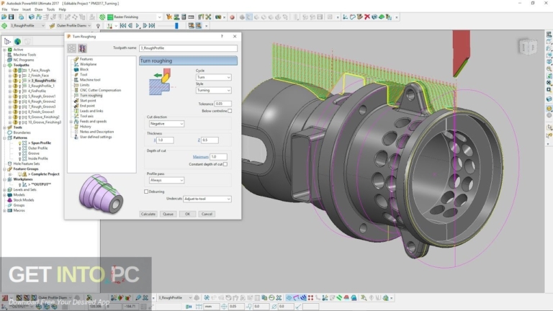Click the Calculate button
This screenshot has width=553, height=311.
[148, 214]
